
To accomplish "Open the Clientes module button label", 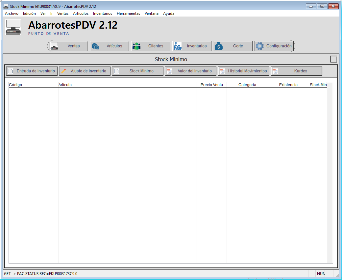I will 156,46.
